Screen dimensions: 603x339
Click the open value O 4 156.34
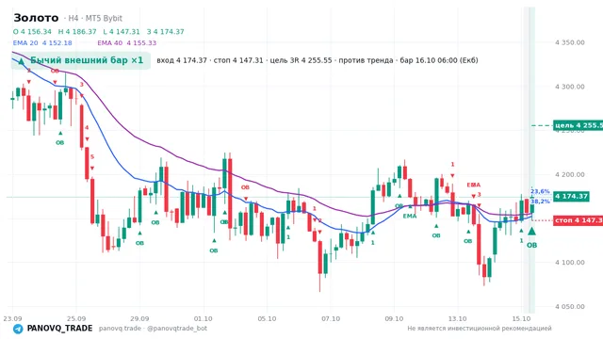tap(32, 31)
